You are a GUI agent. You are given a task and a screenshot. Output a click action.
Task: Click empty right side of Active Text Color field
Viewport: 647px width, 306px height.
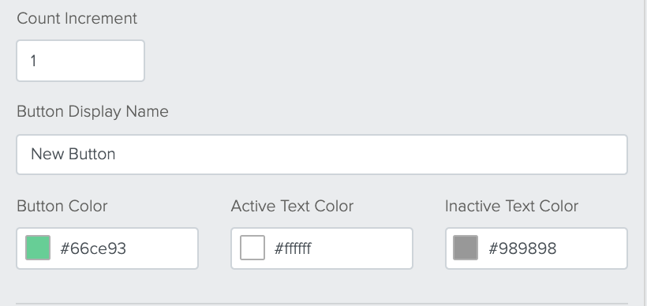point(367,248)
